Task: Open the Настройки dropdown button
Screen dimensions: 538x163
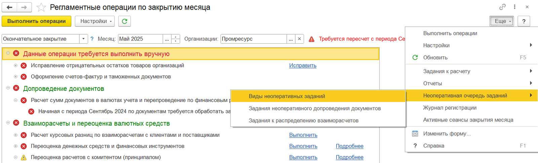Action: click(x=95, y=21)
